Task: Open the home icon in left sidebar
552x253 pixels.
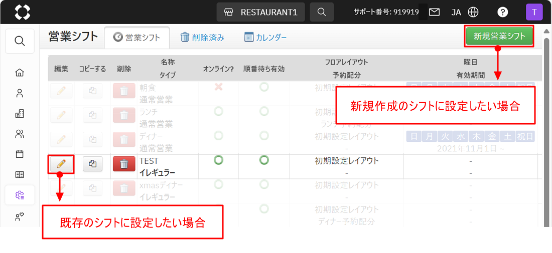Action: point(20,73)
